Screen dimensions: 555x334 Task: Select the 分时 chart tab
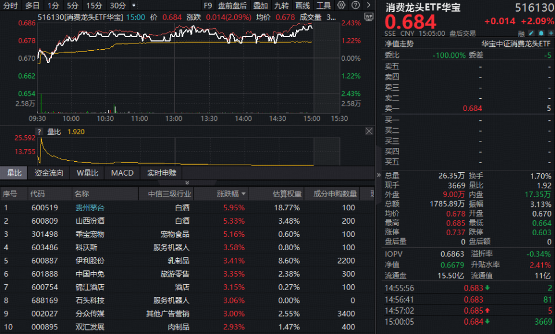pyautogui.click(x=10, y=5)
